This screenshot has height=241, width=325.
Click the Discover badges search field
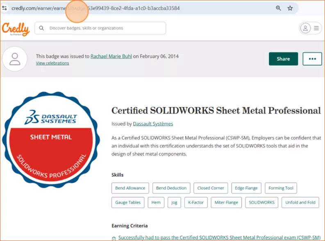(x=100, y=28)
